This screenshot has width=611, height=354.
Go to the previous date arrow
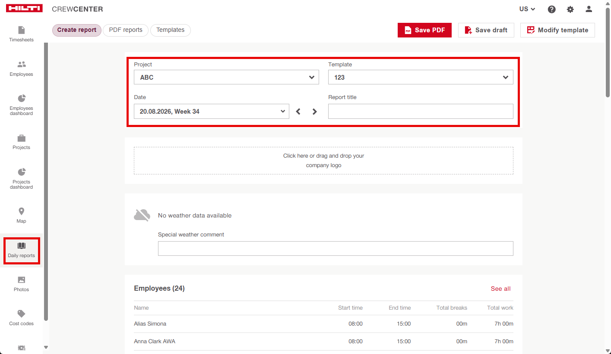298,112
